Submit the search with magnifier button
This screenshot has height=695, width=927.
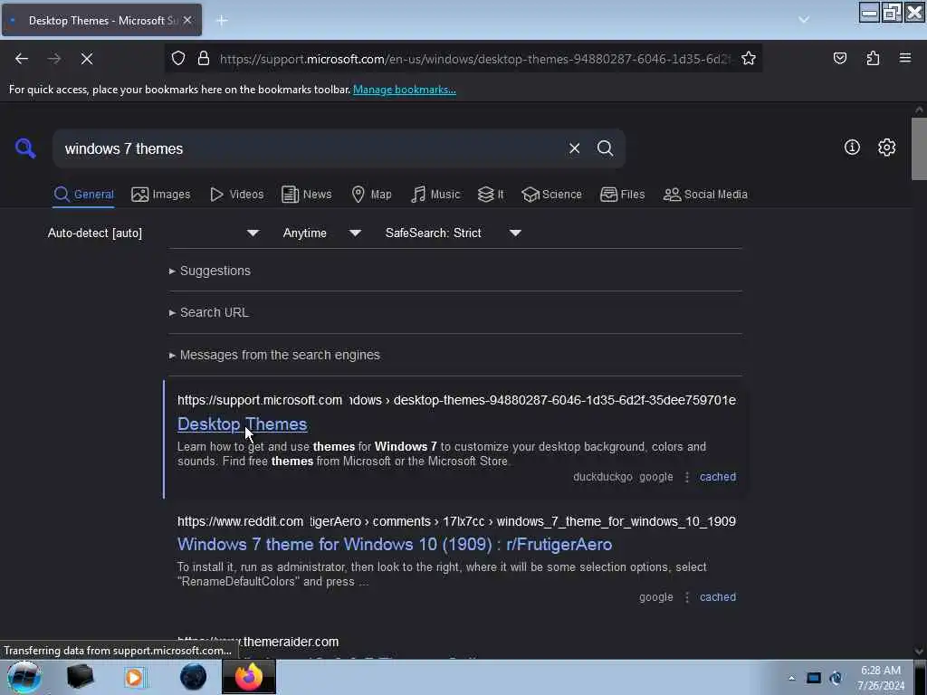point(605,148)
